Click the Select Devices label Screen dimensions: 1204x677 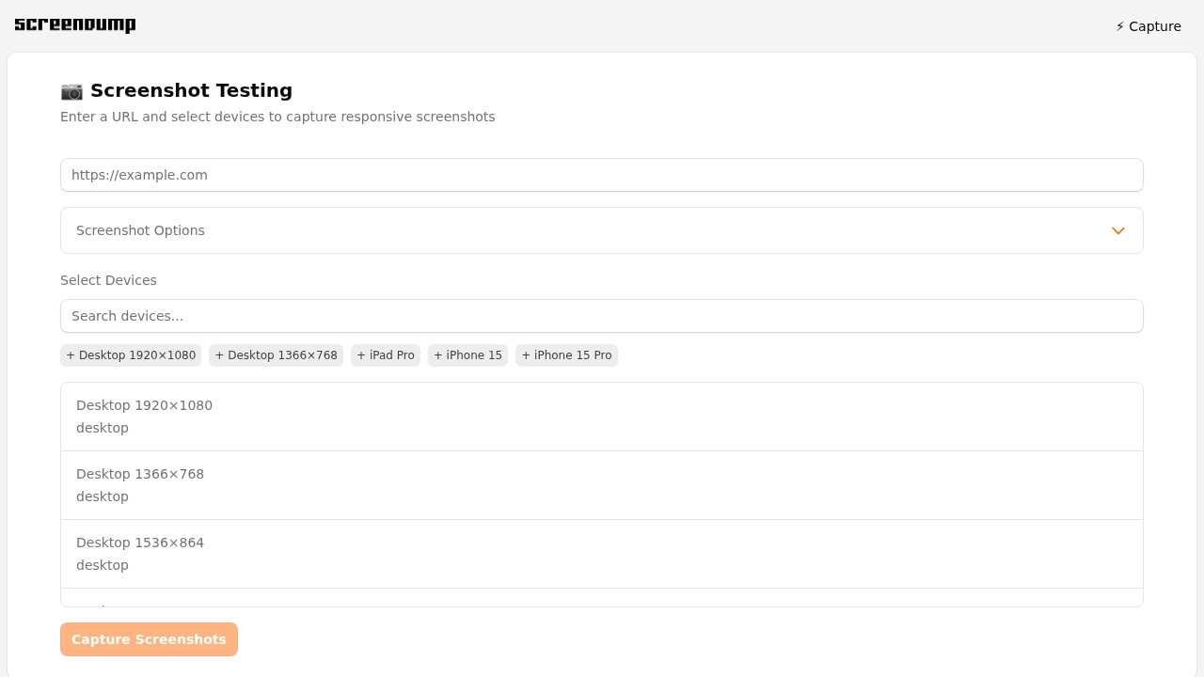[x=108, y=280]
